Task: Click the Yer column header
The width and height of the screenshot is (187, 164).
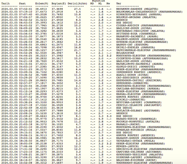Action: pyautogui.click(x=118, y=3)
